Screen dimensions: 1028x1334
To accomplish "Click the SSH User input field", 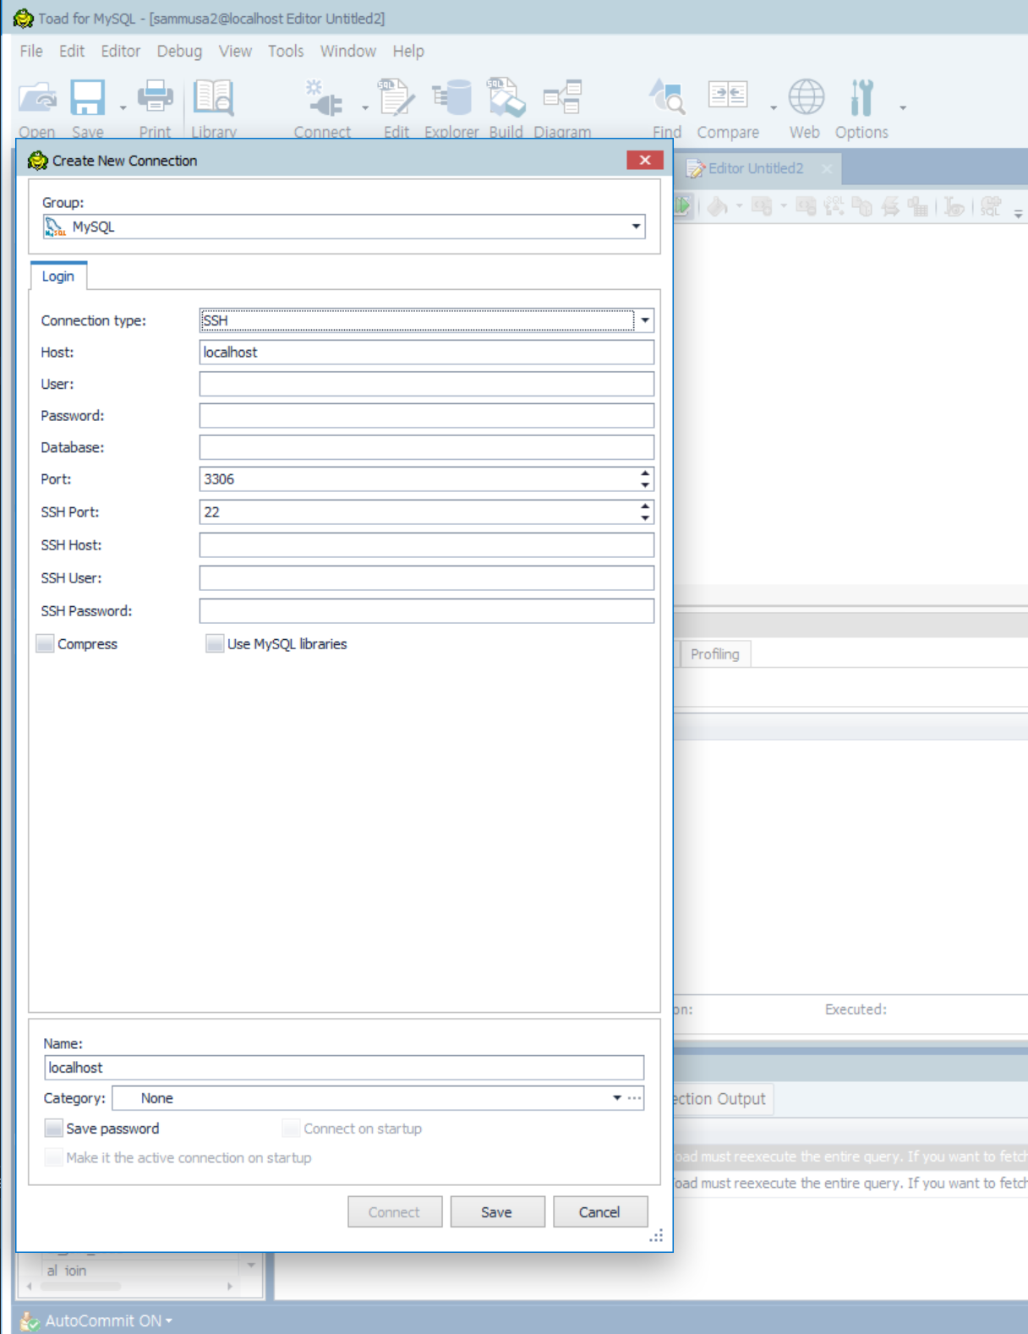I will pyautogui.click(x=427, y=578).
